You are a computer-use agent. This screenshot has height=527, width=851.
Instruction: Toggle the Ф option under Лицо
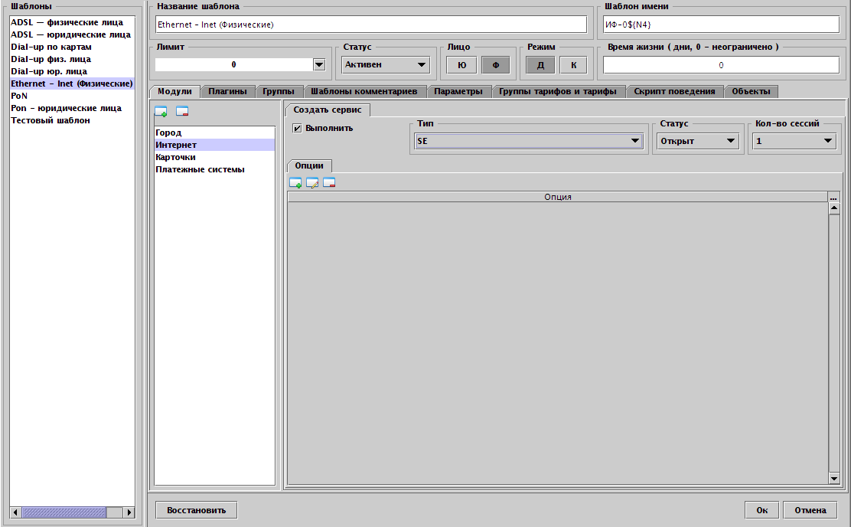(x=495, y=64)
